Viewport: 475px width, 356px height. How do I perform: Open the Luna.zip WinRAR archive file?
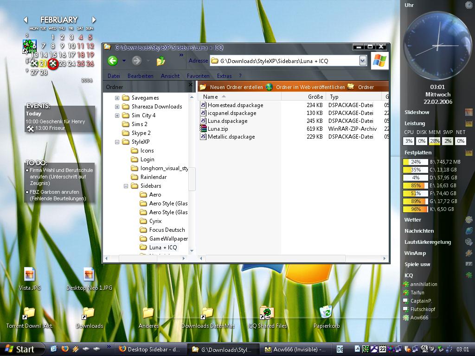(x=218, y=129)
